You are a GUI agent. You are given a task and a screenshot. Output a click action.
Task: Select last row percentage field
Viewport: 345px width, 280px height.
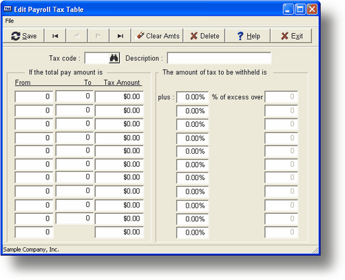192,232
